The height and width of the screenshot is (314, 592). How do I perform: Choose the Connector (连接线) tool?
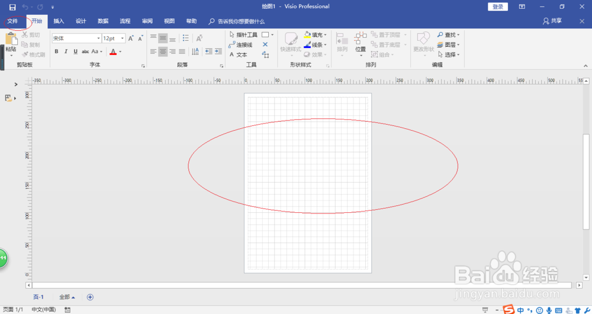point(240,45)
